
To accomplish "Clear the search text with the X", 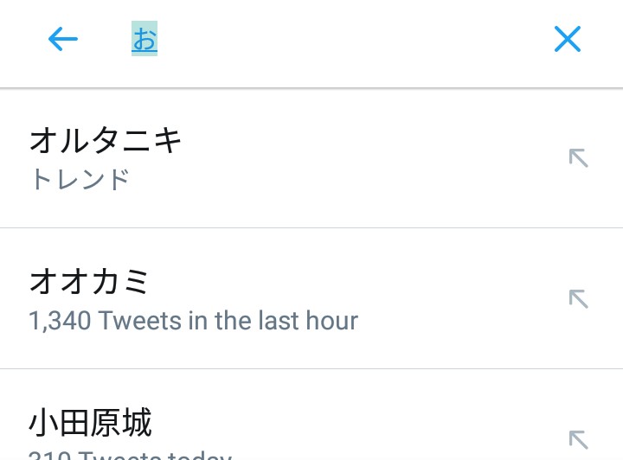I will point(567,39).
